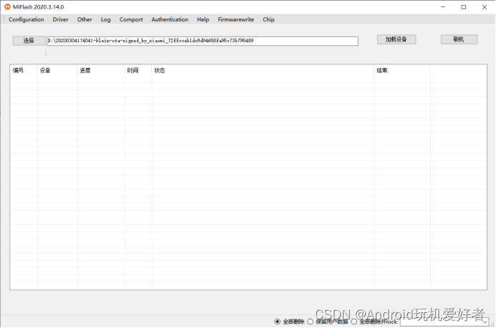Click the MiFlash app icon in title bar
Screen dimensions: 496x328
click(x=7, y=6)
